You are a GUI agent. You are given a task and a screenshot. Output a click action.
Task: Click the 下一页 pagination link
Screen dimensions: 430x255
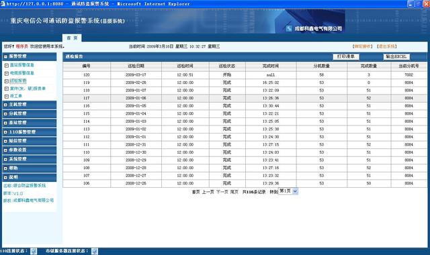coord(222,192)
